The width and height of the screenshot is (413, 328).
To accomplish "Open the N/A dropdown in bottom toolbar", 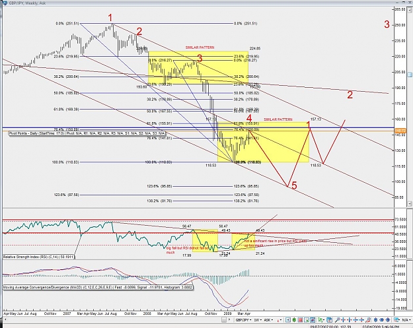I will tap(406, 320).
